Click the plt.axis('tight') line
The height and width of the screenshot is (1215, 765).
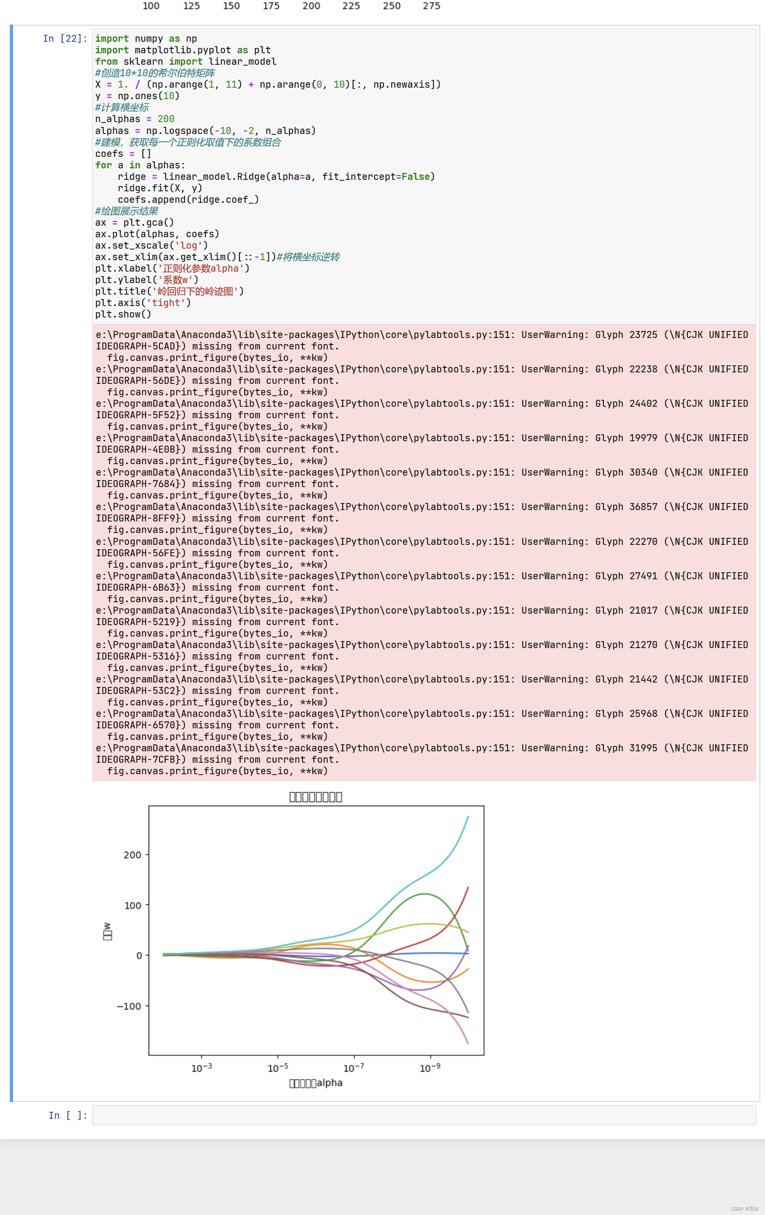click(x=143, y=303)
